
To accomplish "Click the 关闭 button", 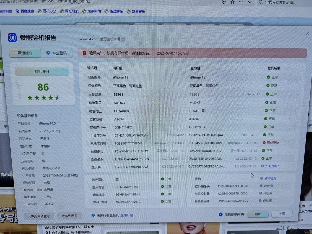I will (282, 214).
